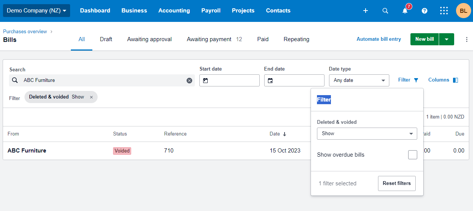Image resolution: width=473 pixels, height=211 pixels.
Task: Remove the Deleted & voided filter chip
Action: tap(91, 97)
